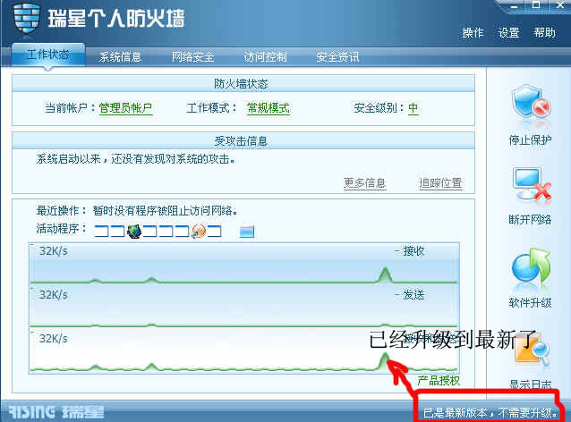Click the 断开网络 monitor icon
This screenshot has width=571, height=422.
click(531, 184)
